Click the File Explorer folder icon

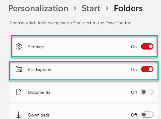[x=19, y=69]
